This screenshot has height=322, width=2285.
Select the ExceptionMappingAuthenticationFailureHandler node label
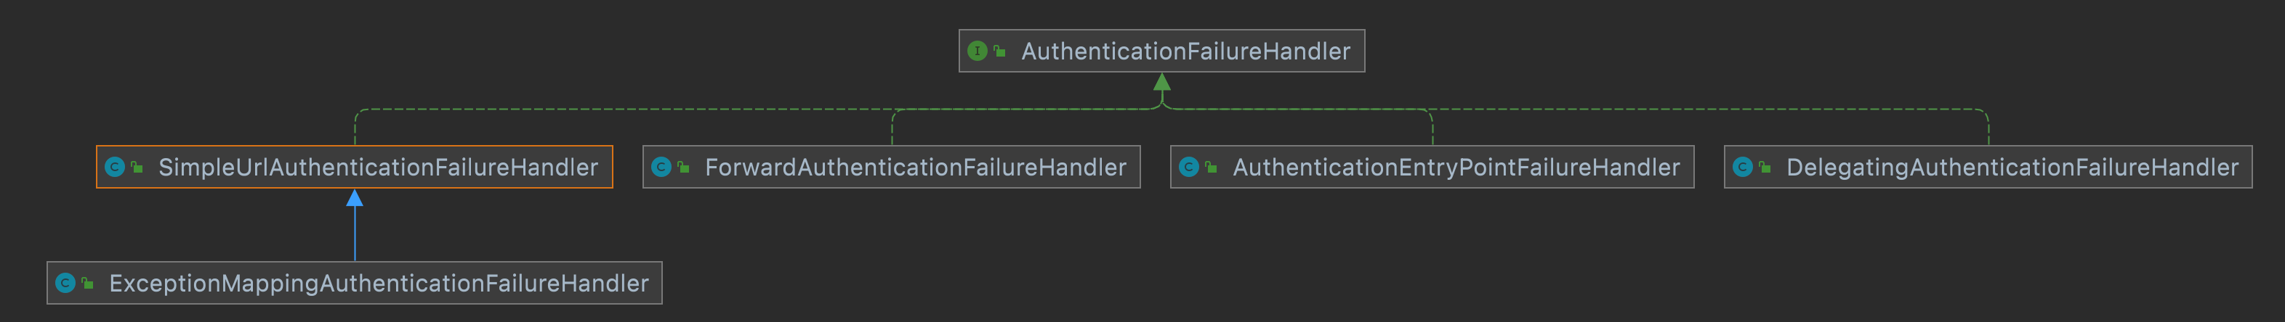pos(379,283)
